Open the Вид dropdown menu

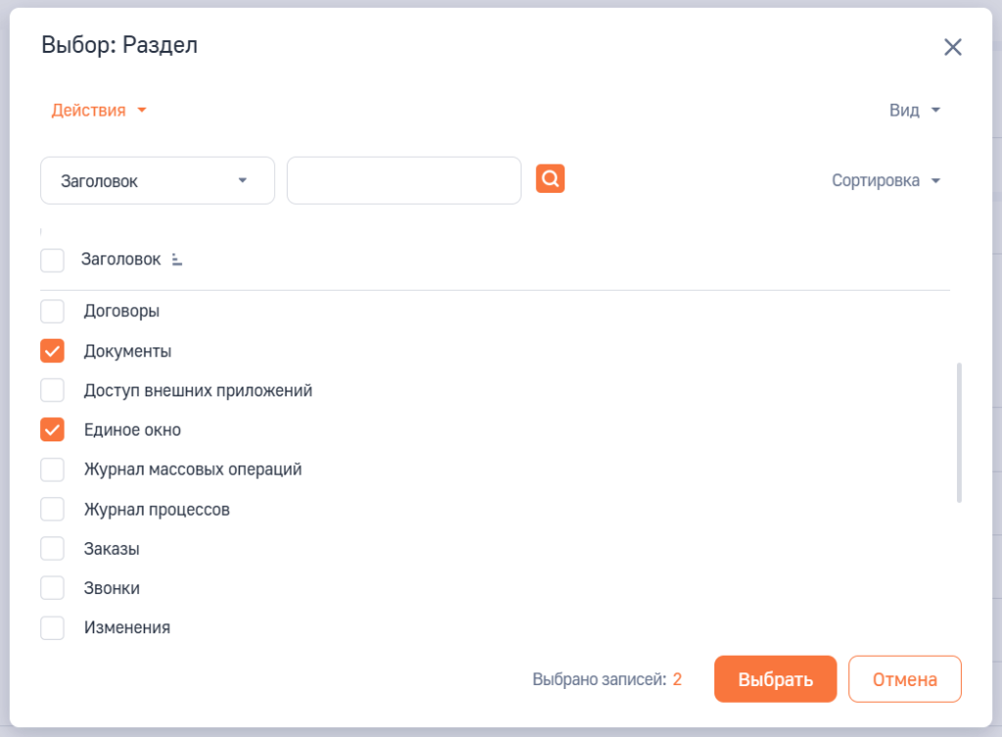915,110
